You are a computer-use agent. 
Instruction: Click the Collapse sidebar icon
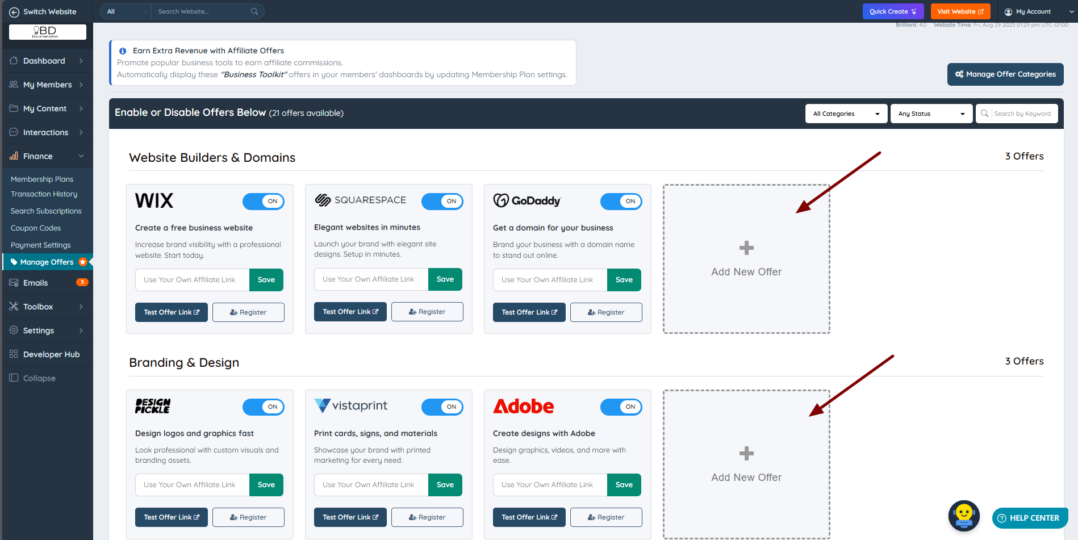click(x=14, y=378)
